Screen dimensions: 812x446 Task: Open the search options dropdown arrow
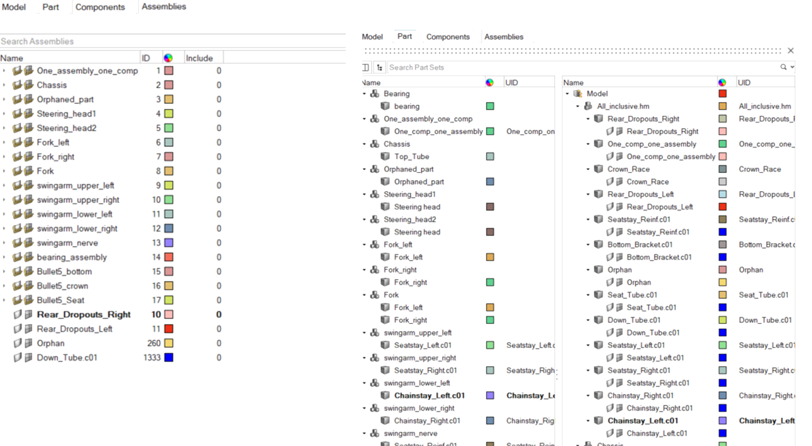point(792,67)
